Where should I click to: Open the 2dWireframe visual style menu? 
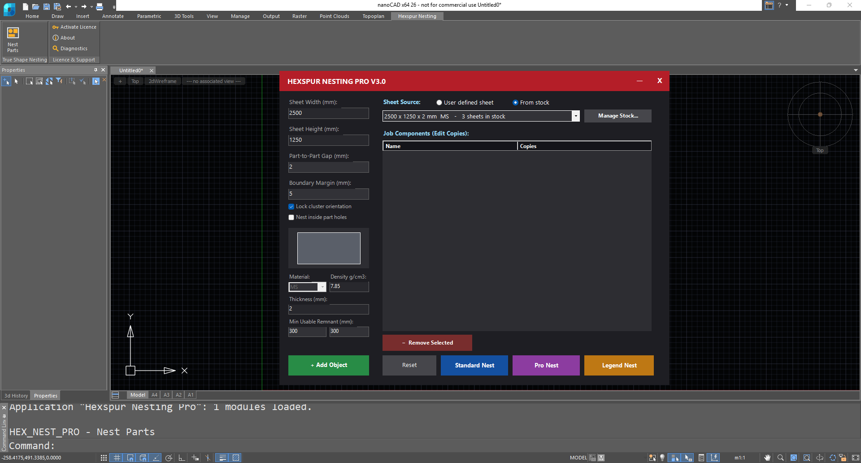[162, 81]
